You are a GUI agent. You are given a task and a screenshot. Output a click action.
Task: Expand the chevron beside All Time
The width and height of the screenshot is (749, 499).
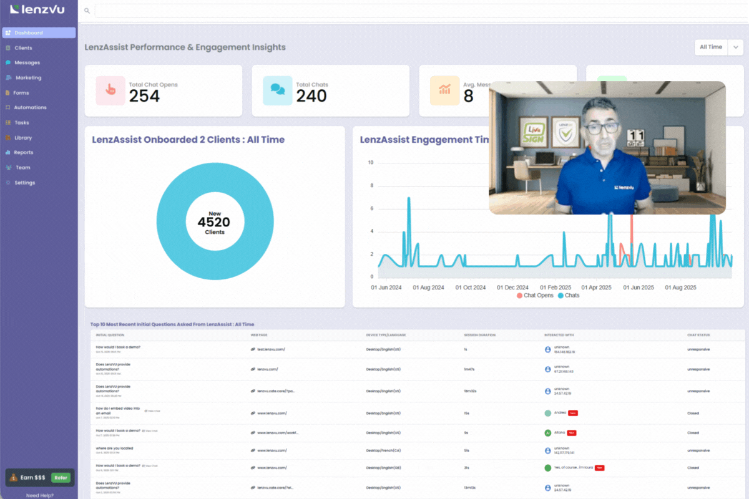735,47
